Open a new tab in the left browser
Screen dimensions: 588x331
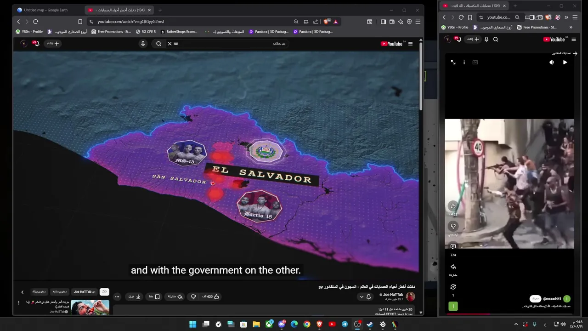click(160, 10)
